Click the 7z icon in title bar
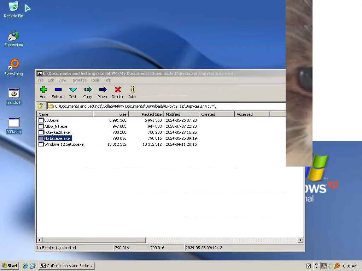Image resolution: width=362 pixels, height=271 pixels. [40, 73]
